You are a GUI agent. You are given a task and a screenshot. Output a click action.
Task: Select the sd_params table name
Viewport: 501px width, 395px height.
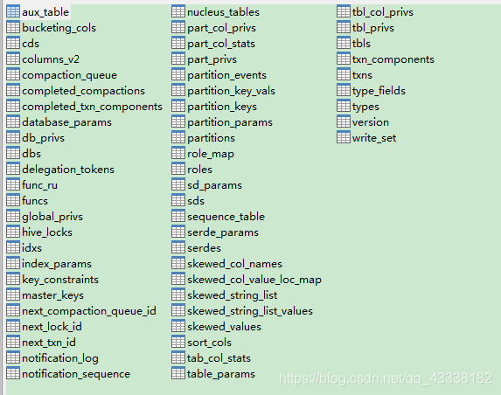214,185
